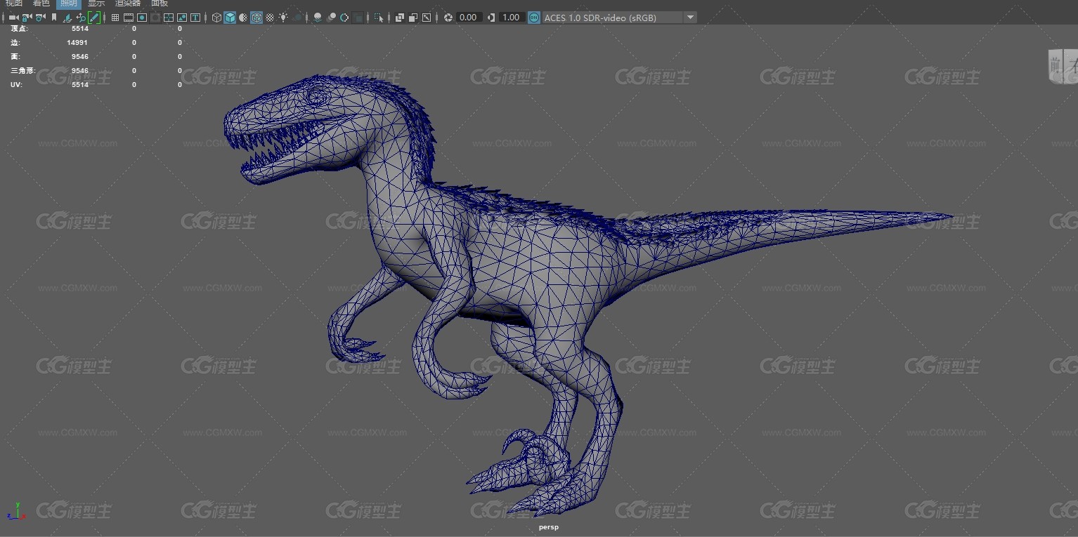Open the highlighted 照明 menu
Screen dimensions: 1078x537
(69, 4)
